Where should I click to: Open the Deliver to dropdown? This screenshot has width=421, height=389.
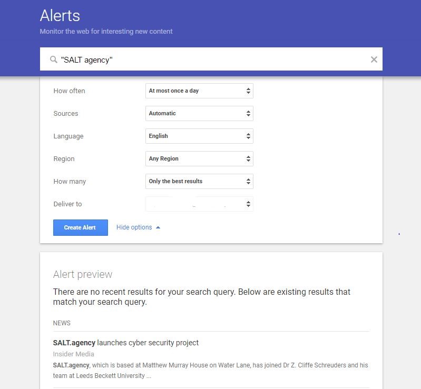click(x=199, y=204)
